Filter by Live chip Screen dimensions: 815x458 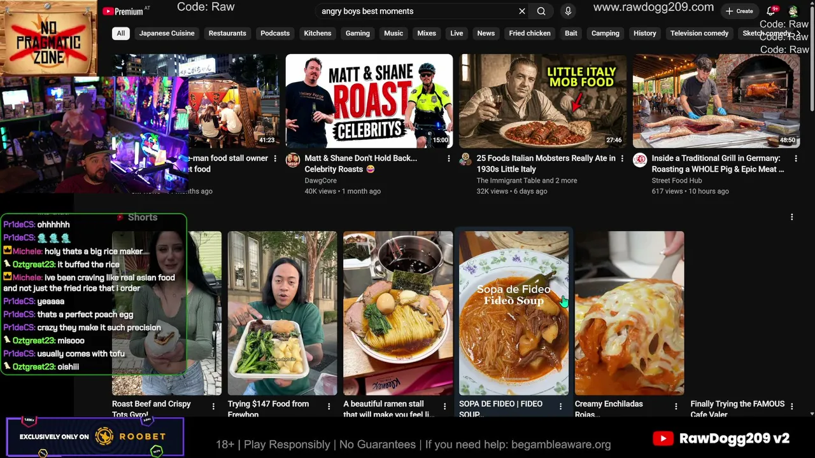coord(457,33)
